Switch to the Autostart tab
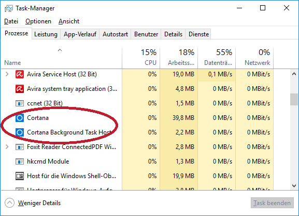The image size is (299, 216). (115, 34)
